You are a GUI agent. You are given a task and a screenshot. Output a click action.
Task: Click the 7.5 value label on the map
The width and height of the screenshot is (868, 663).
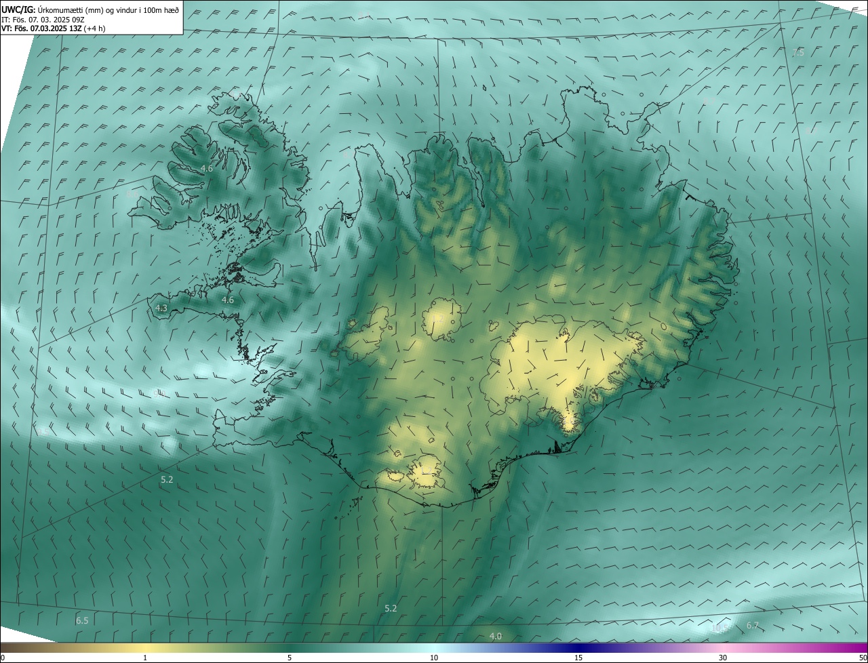pyautogui.click(x=798, y=52)
